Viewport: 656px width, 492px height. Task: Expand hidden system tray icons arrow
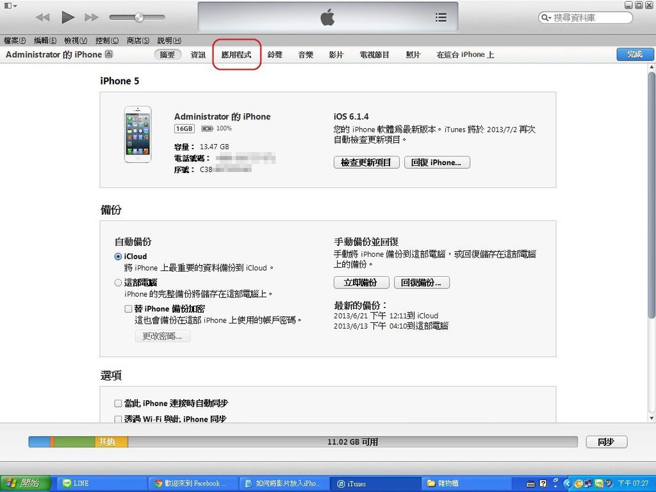(568, 484)
